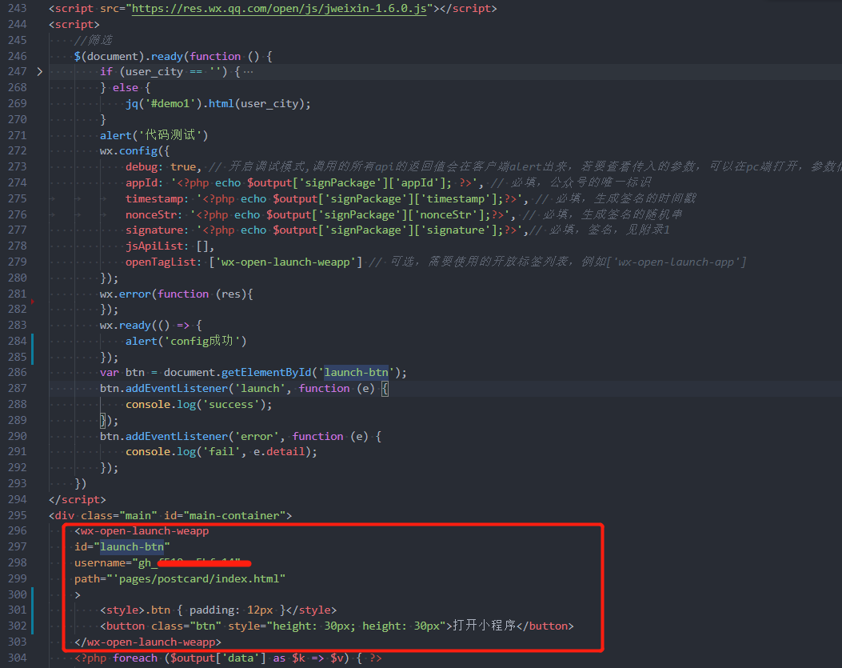842x668 pixels.
Task: Click the nonceStr: property key
Action: (x=154, y=214)
